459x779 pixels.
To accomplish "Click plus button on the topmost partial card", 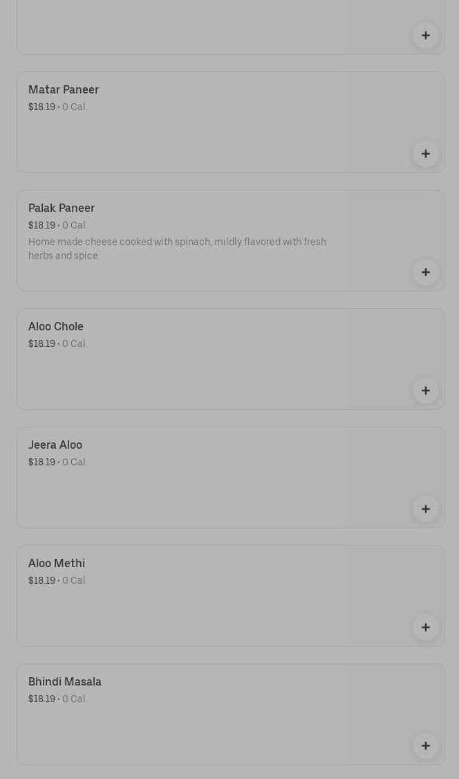I will click(x=426, y=35).
